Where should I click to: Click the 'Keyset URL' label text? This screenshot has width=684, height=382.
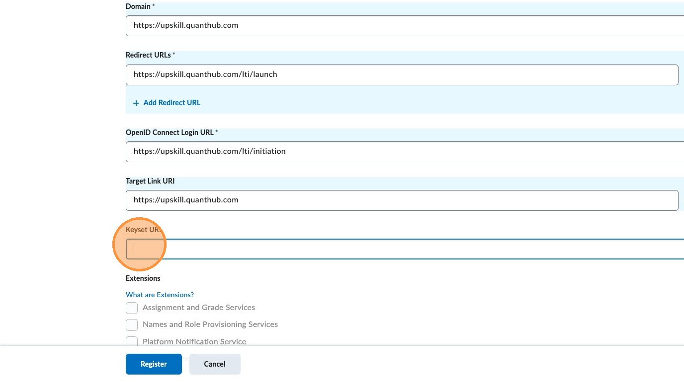pyautogui.click(x=144, y=230)
